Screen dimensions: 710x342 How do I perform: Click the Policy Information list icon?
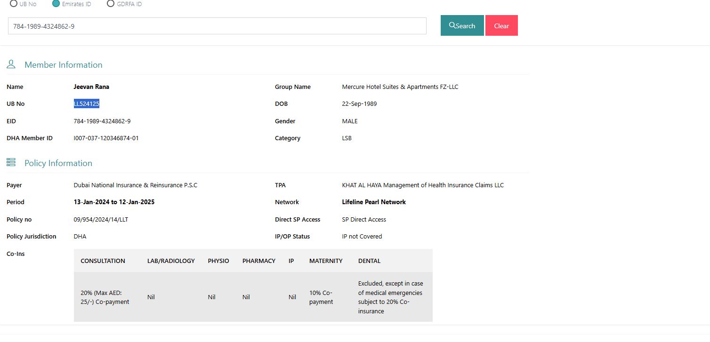coord(11,163)
